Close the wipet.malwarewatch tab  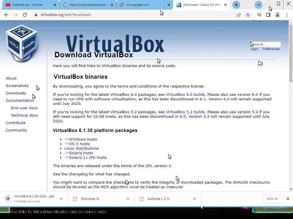click(x=112, y=5)
